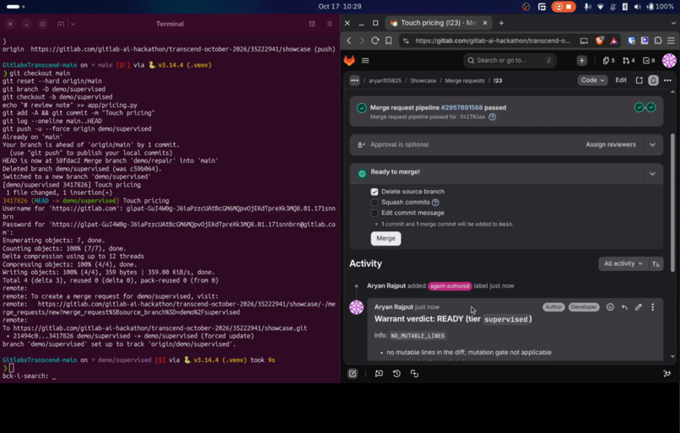The width and height of the screenshot is (680, 433).
Task: Open the GitLab create new plus menu
Action: point(581,61)
